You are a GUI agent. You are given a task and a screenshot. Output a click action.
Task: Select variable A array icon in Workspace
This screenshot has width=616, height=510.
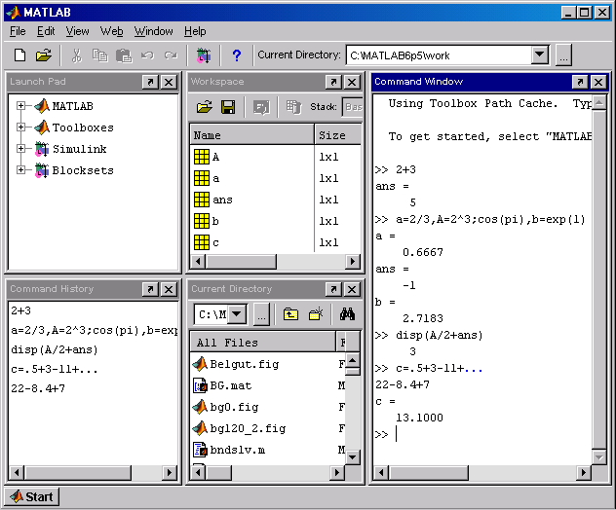coord(202,157)
